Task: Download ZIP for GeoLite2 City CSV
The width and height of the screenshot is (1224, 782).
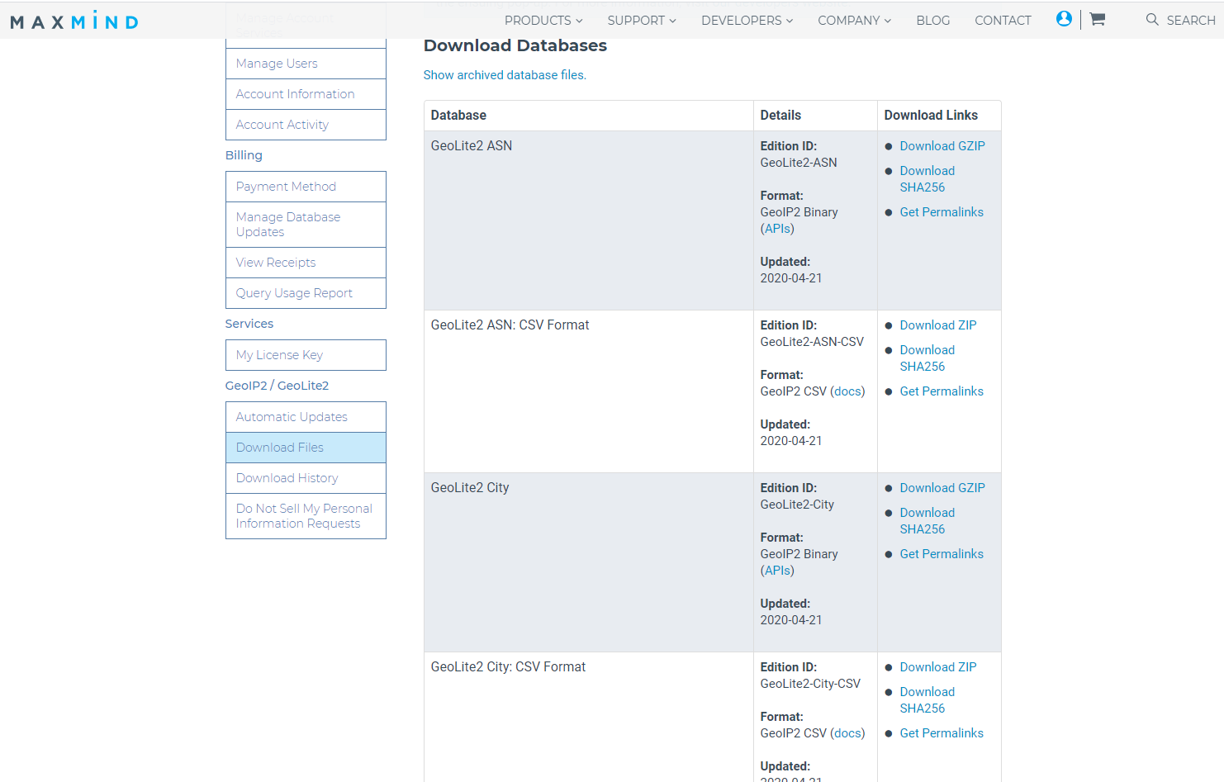Action: [938, 667]
